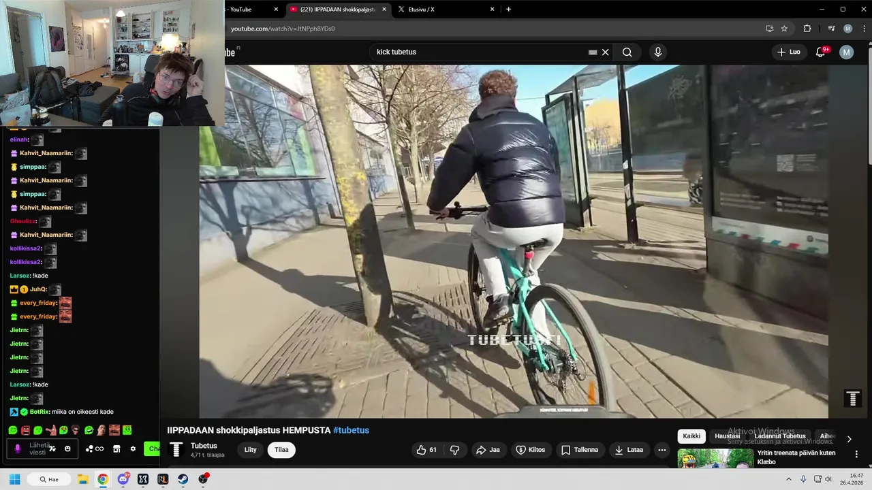
Task: Click the Tubetus watermark in the video corner
Action: [852, 399]
